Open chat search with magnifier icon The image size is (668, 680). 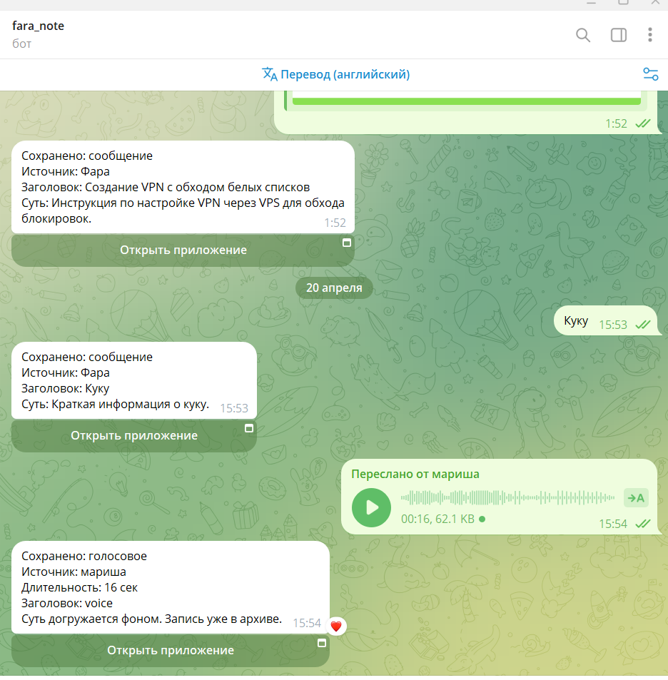[582, 35]
